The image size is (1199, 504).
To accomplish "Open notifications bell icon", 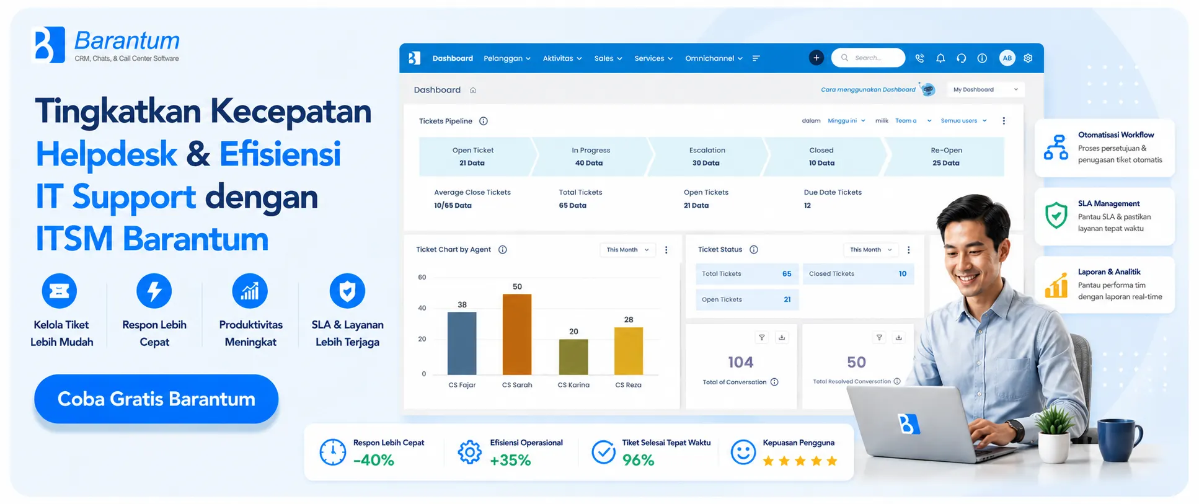I will point(940,58).
